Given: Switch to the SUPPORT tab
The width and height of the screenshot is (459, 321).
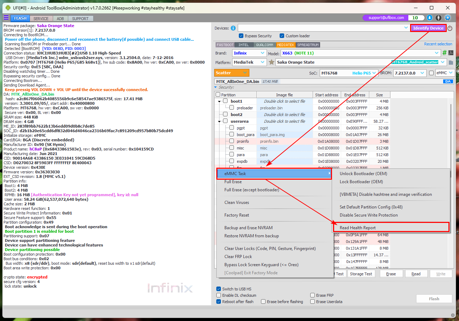Looking at the screenshot, I should point(81,19).
